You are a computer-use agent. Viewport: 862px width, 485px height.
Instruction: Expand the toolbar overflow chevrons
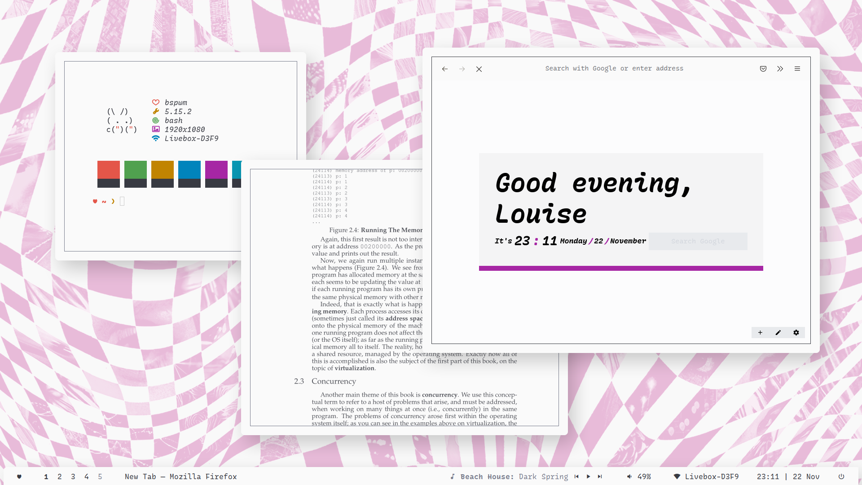tap(780, 69)
